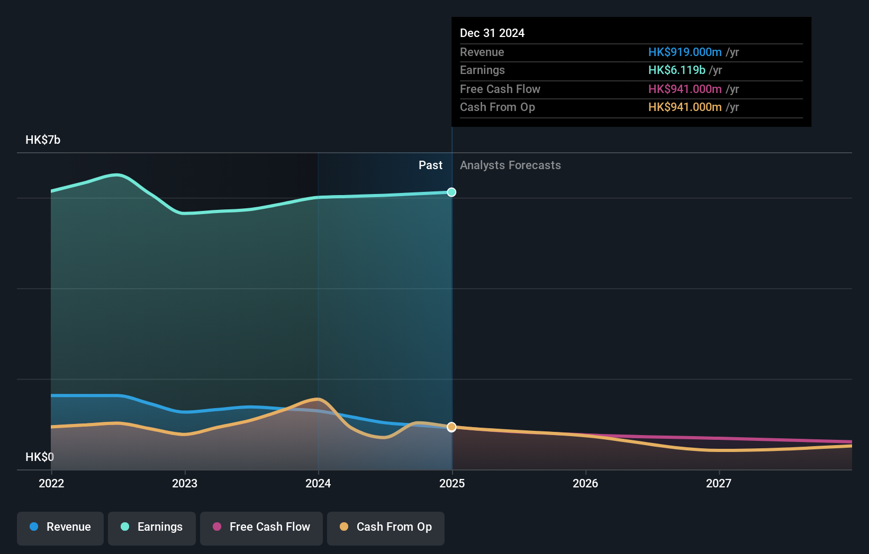Click the Analysts Forecasts label
Viewport: 869px width, 554px height.
point(510,165)
